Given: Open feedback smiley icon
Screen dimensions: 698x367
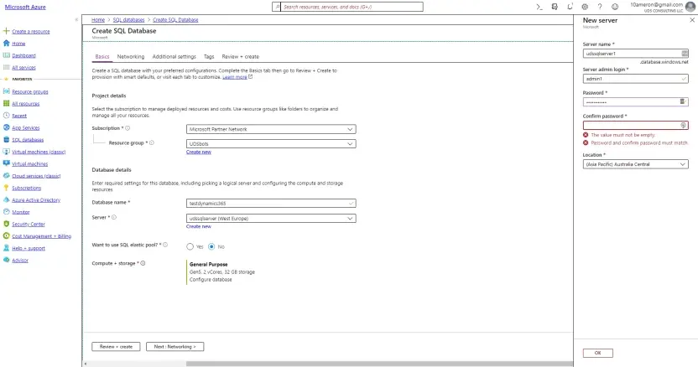Looking at the screenshot, I should [615, 7].
